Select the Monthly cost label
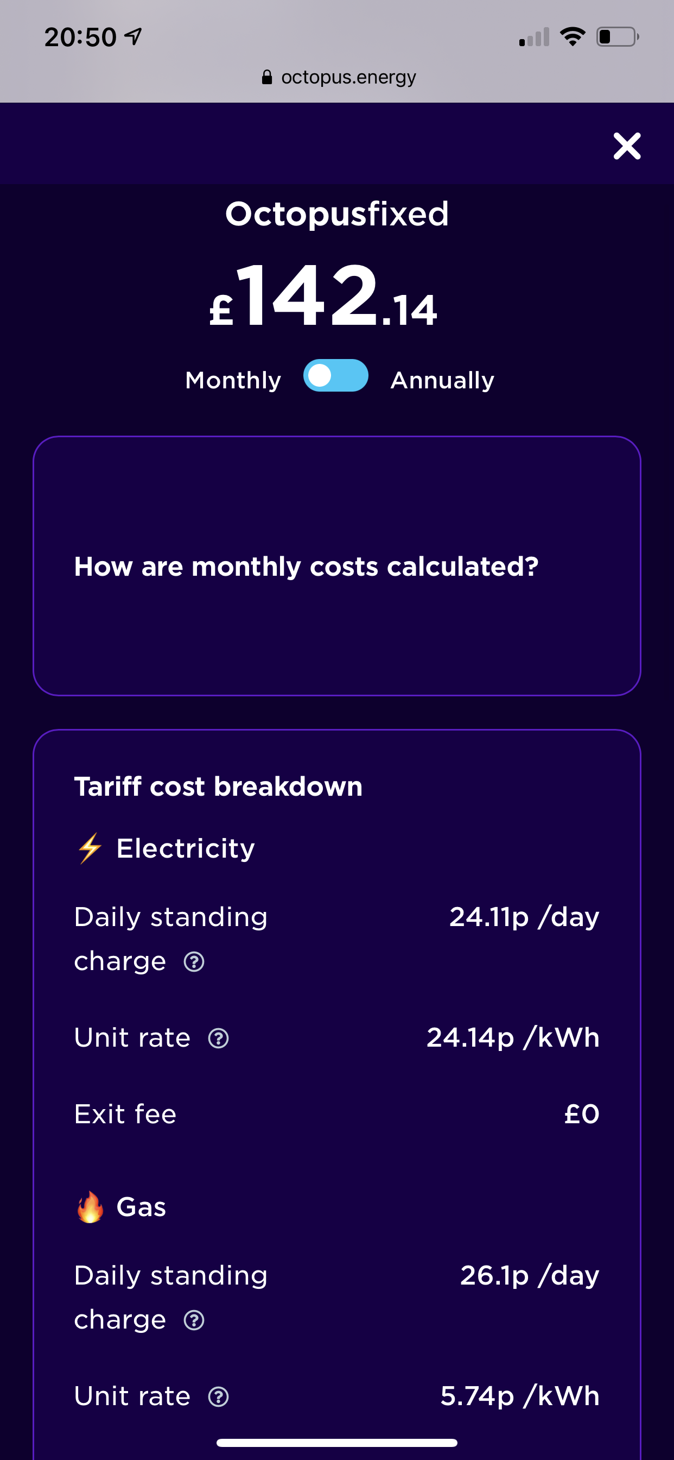The image size is (674, 1460). click(x=233, y=380)
